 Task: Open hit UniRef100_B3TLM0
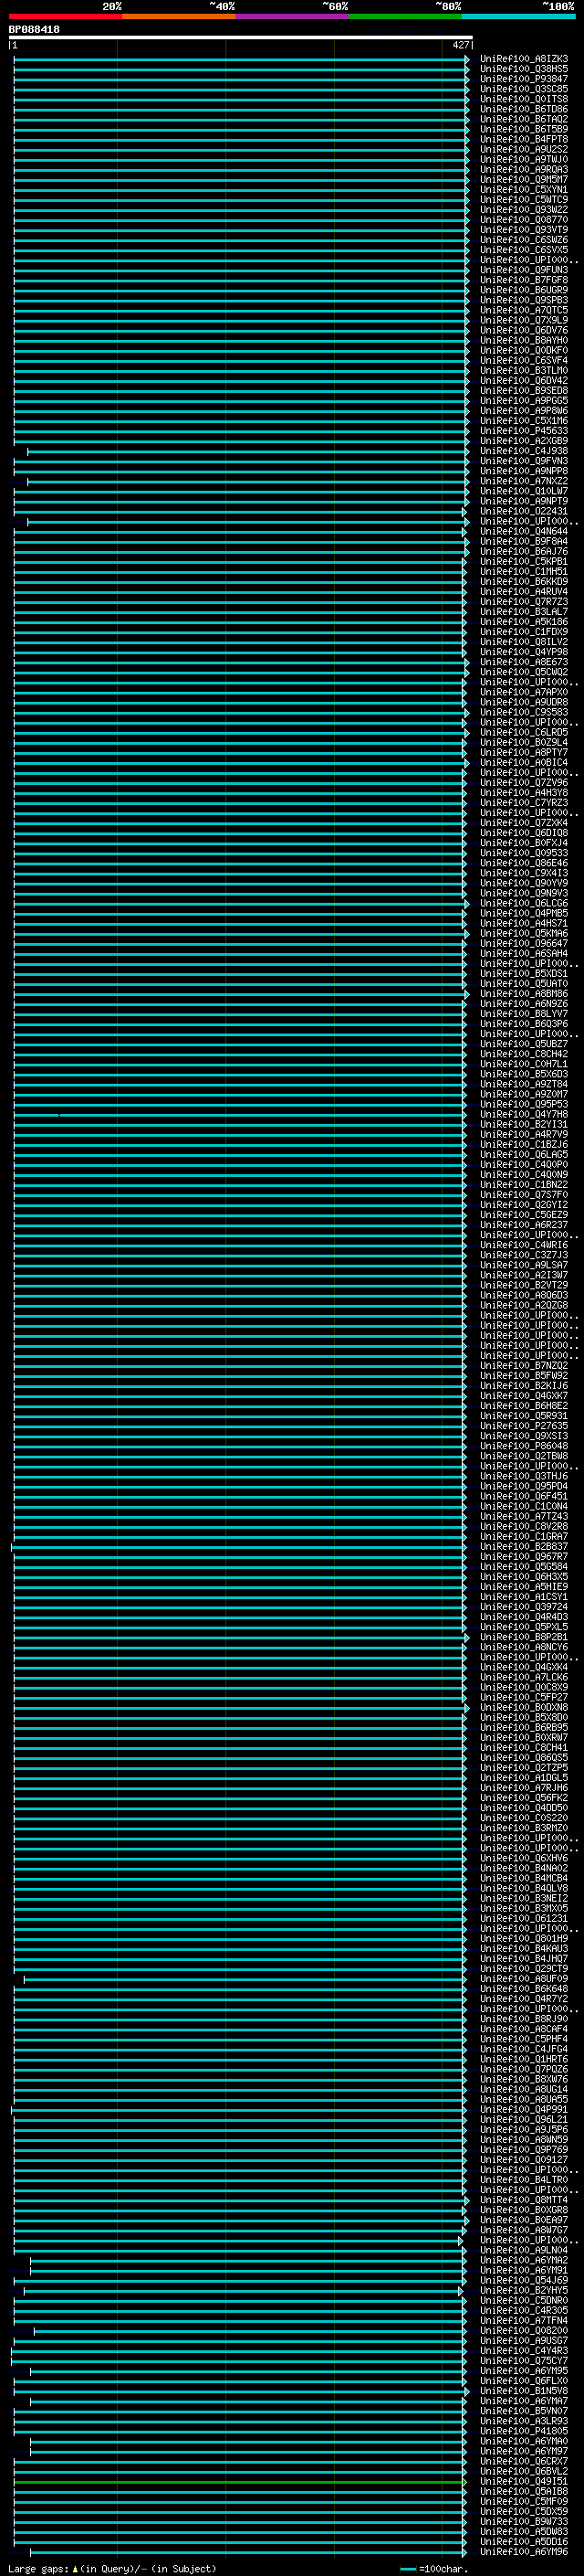[x=523, y=370]
